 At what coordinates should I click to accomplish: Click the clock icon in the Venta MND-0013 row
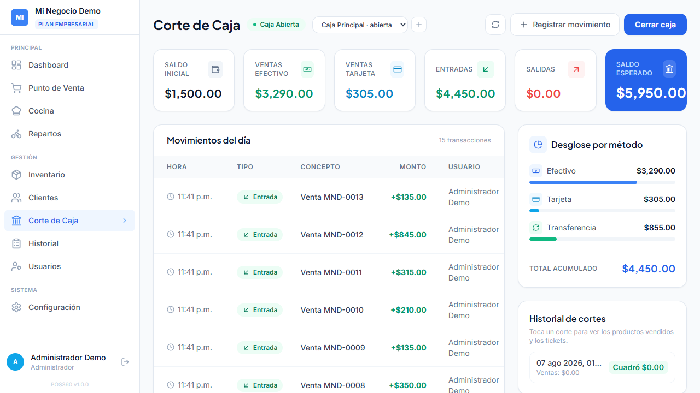171,196
